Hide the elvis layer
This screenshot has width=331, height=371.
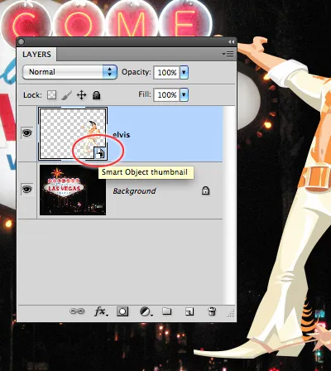[x=27, y=133]
